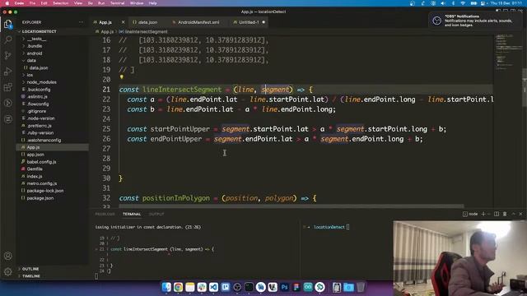The width and height of the screenshot is (527, 296).
Task: Open the Trash from the dock
Action: click(x=361, y=287)
